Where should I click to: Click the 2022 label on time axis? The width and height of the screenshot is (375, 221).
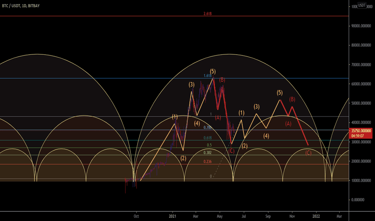point(316,216)
